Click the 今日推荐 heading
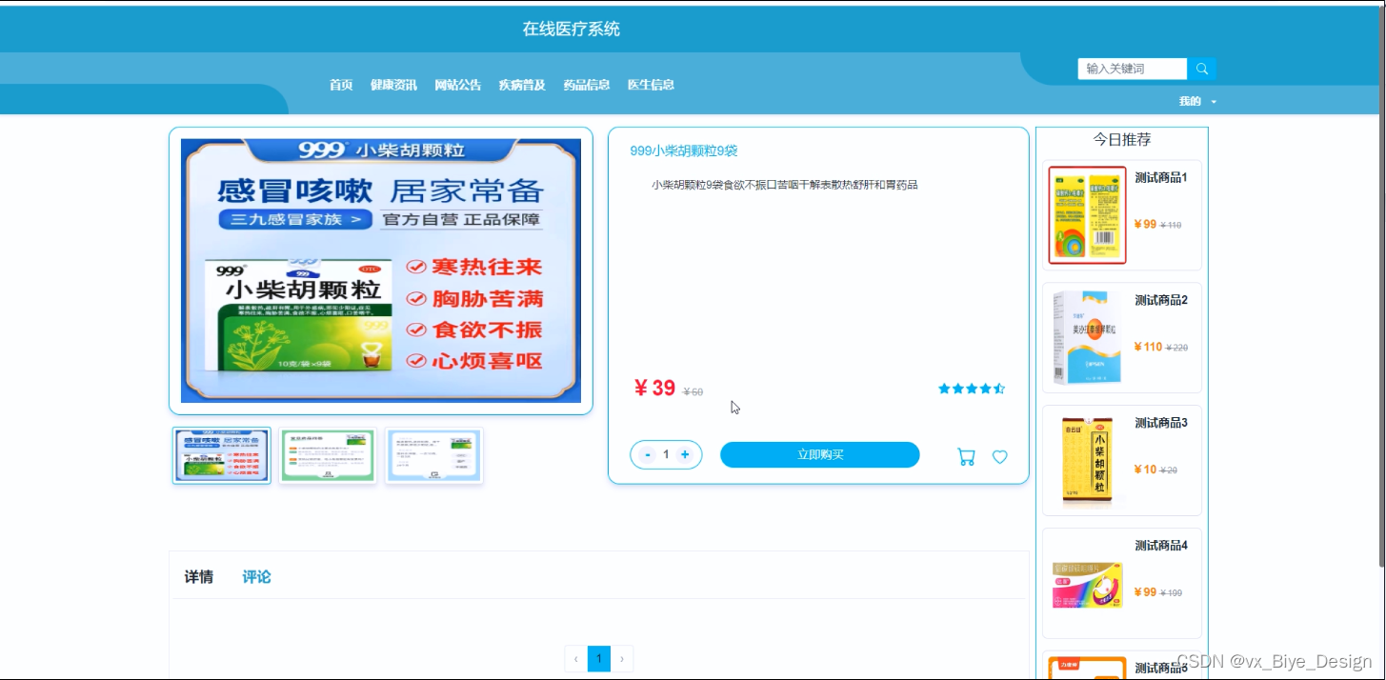The width and height of the screenshot is (1386, 680). click(1122, 139)
